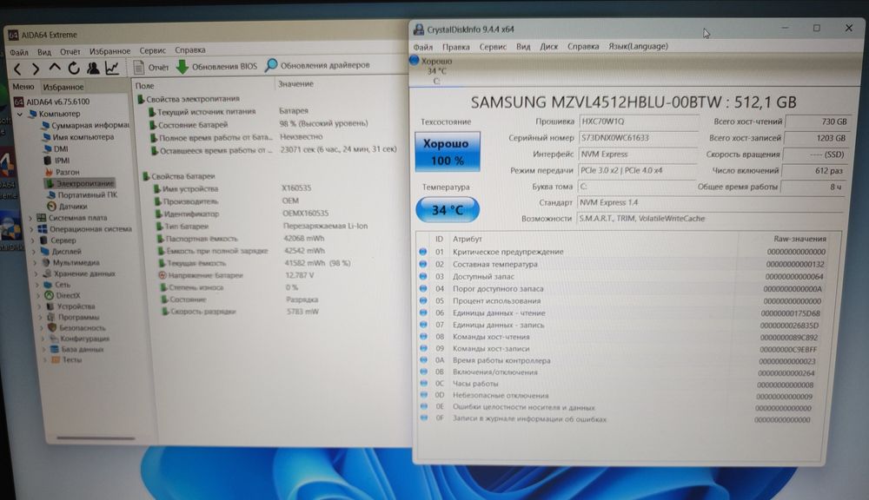The width and height of the screenshot is (869, 500).
Task: Go forward with AIDA64 forward arrow
Action: [x=36, y=69]
